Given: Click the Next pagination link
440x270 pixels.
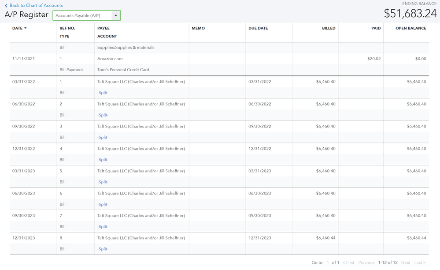Looking at the screenshot, I should [405, 263].
